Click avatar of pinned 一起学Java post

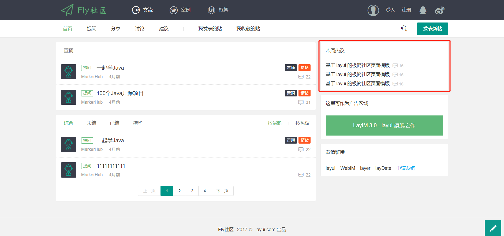(69, 72)
